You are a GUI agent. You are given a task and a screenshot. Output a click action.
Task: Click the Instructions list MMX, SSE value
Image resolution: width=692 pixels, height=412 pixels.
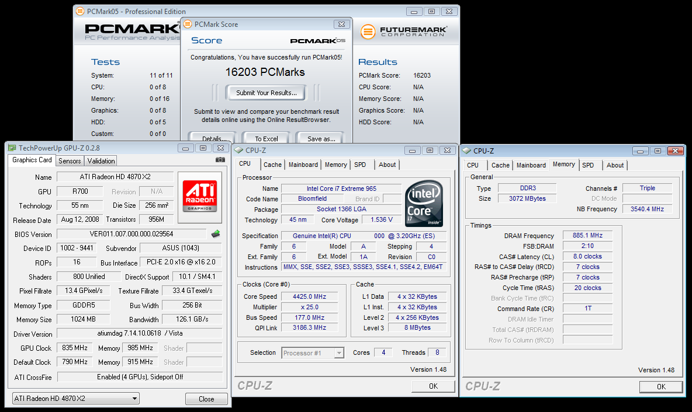363,267
